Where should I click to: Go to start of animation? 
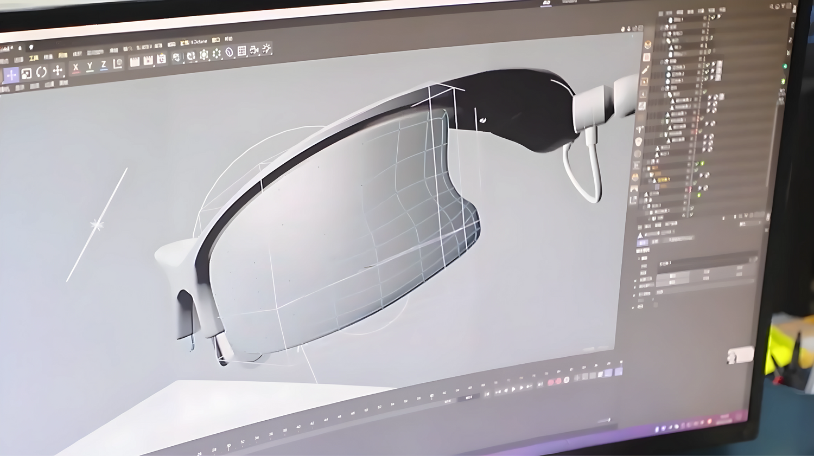488,394
